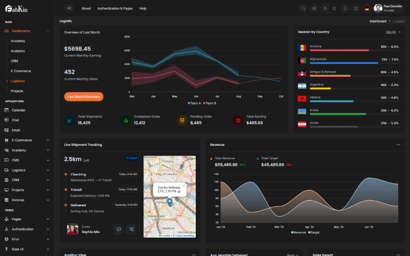Switch to dark mode with moon icon
Image resolution: width=410 pixels, height=256 pixels.
point(335,8)
